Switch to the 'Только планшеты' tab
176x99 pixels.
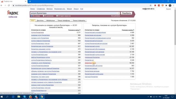[79, 21]
